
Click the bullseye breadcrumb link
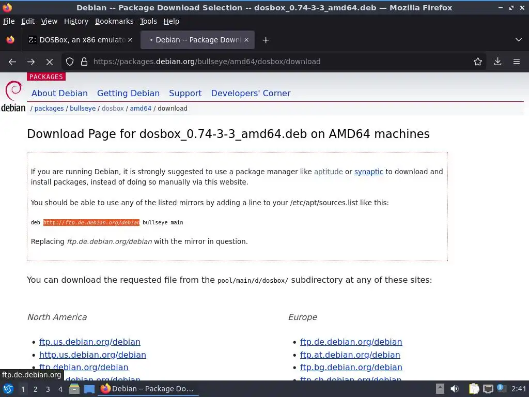[83, 109]
